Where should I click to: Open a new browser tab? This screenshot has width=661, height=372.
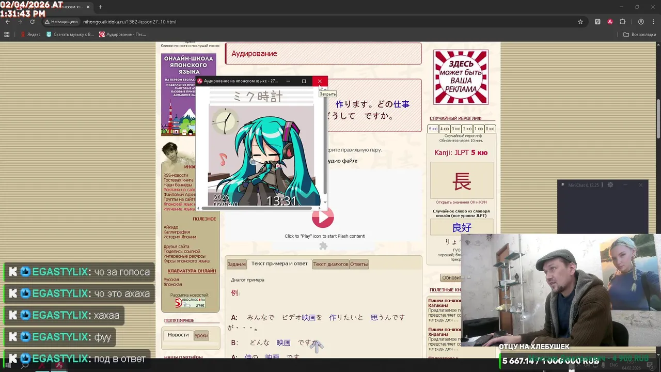coord(100,7)
